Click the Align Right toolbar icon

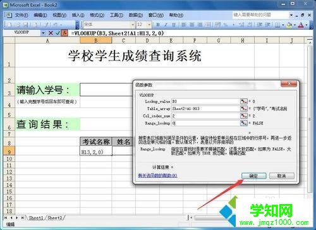200,25
